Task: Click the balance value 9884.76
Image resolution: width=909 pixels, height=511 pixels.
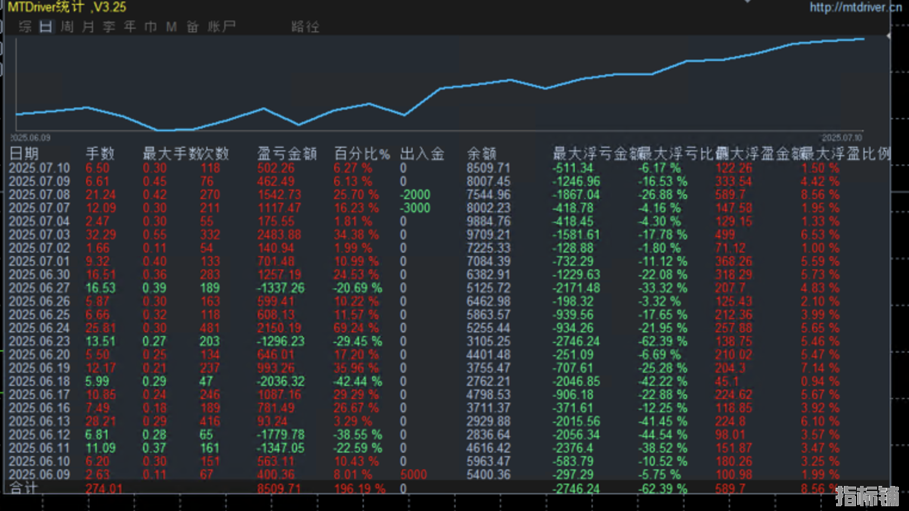Action: 488,222
